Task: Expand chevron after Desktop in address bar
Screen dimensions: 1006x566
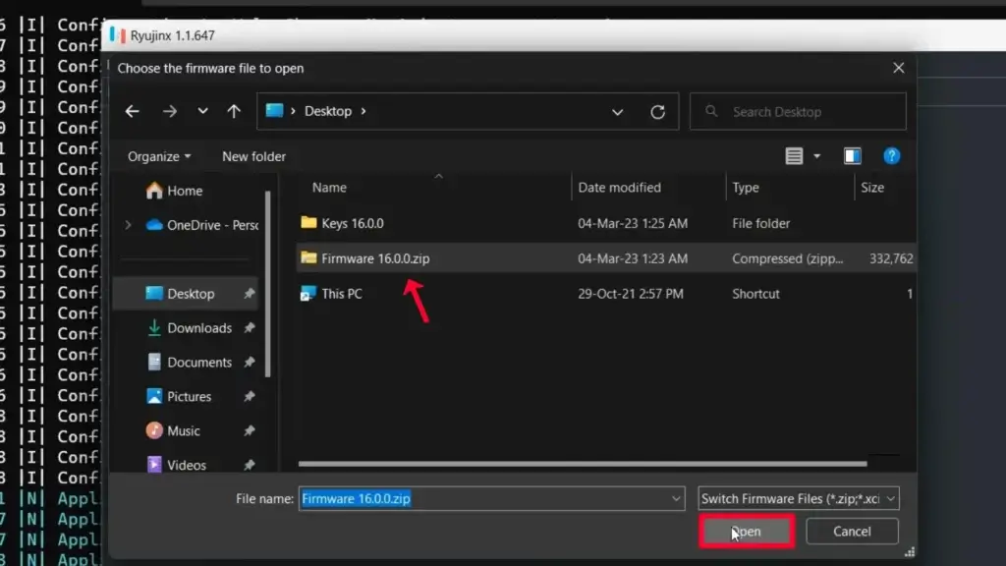Action: tap(363, 111)
